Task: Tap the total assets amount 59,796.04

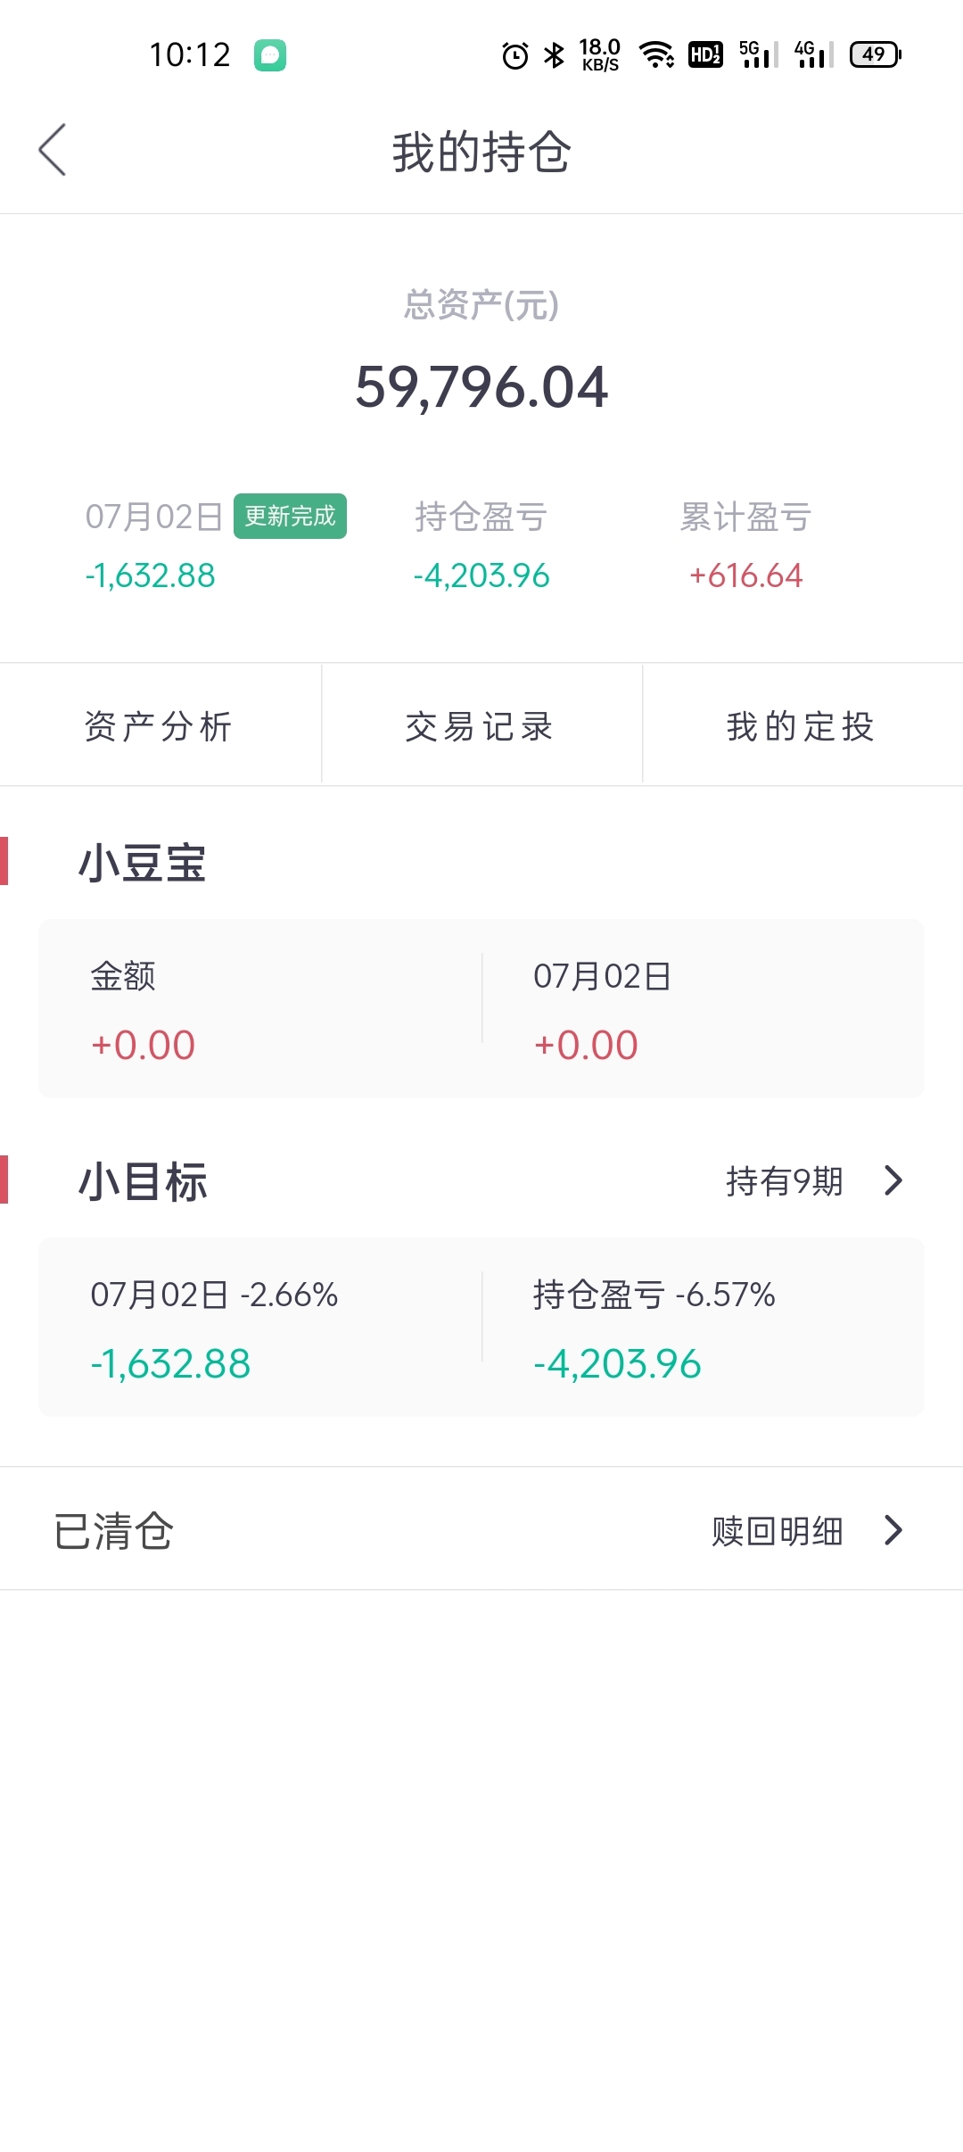Action: (x=481, y=387)
